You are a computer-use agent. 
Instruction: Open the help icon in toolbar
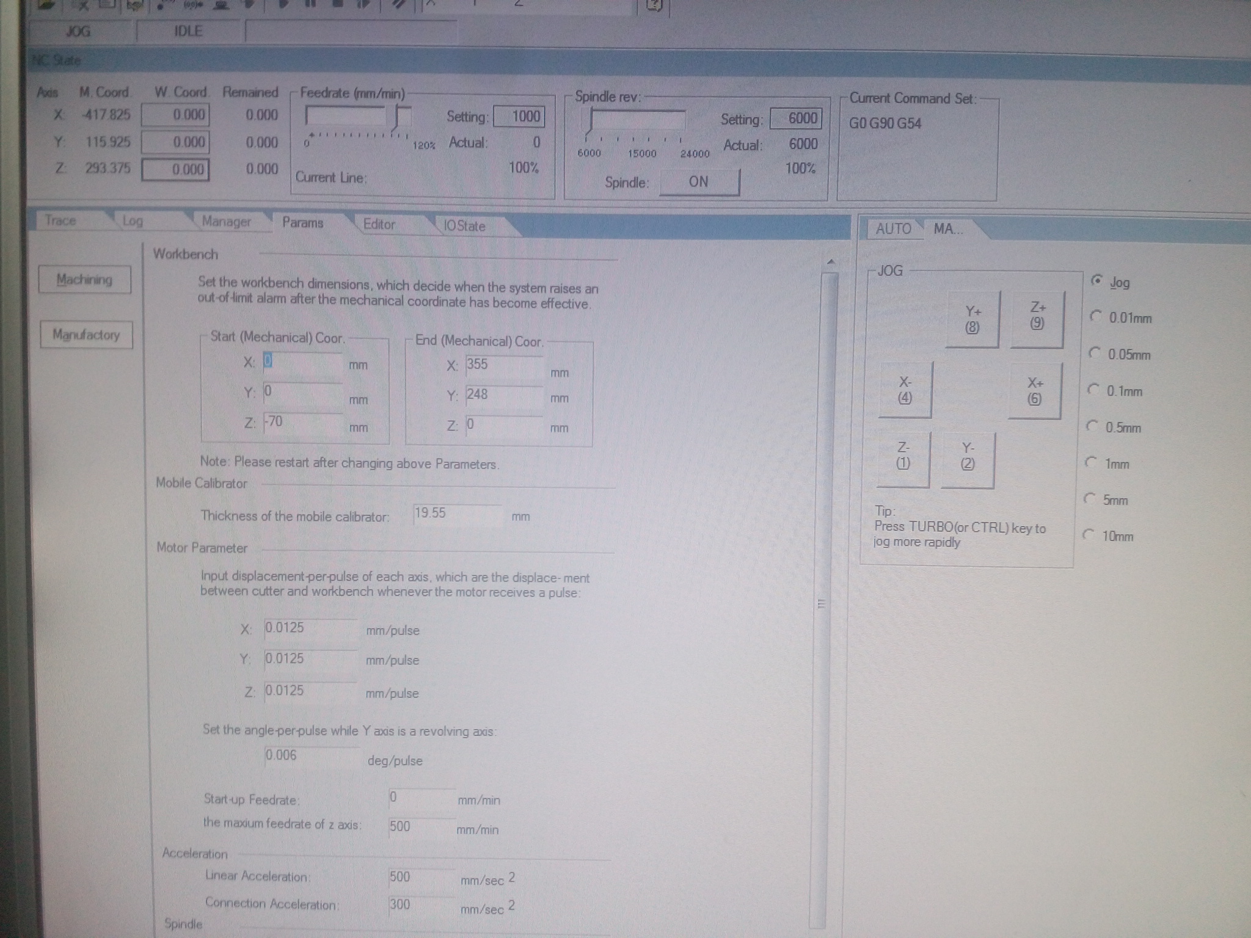[654, 5]
